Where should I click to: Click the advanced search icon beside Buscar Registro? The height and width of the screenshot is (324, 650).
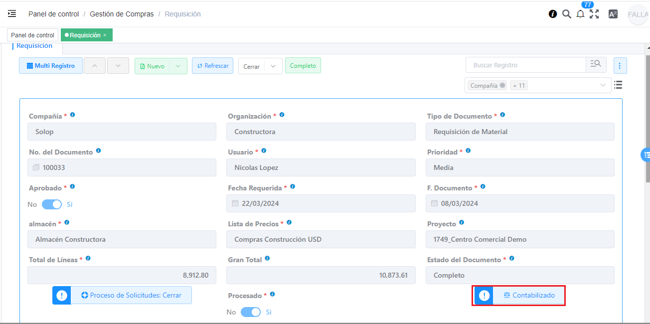(x=596, y=65)
